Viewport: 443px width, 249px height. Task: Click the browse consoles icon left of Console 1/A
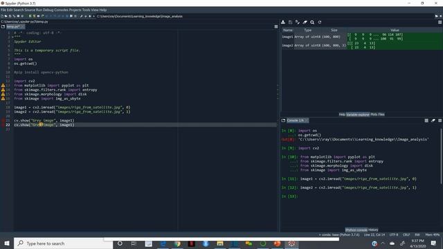(x=283, y=120)
